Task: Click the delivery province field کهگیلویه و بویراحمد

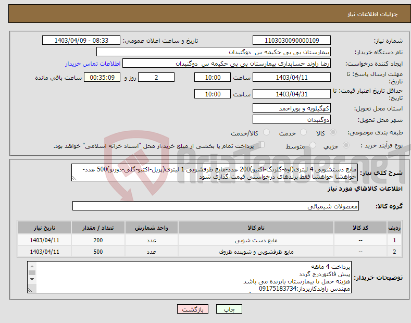Action: pyautogui.click(x=292, y=108)
